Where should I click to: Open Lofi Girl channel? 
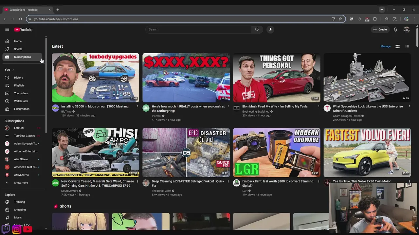click(22, 128)
